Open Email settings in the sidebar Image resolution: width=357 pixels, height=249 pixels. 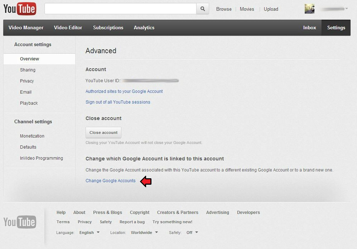[x=26, y=92]
